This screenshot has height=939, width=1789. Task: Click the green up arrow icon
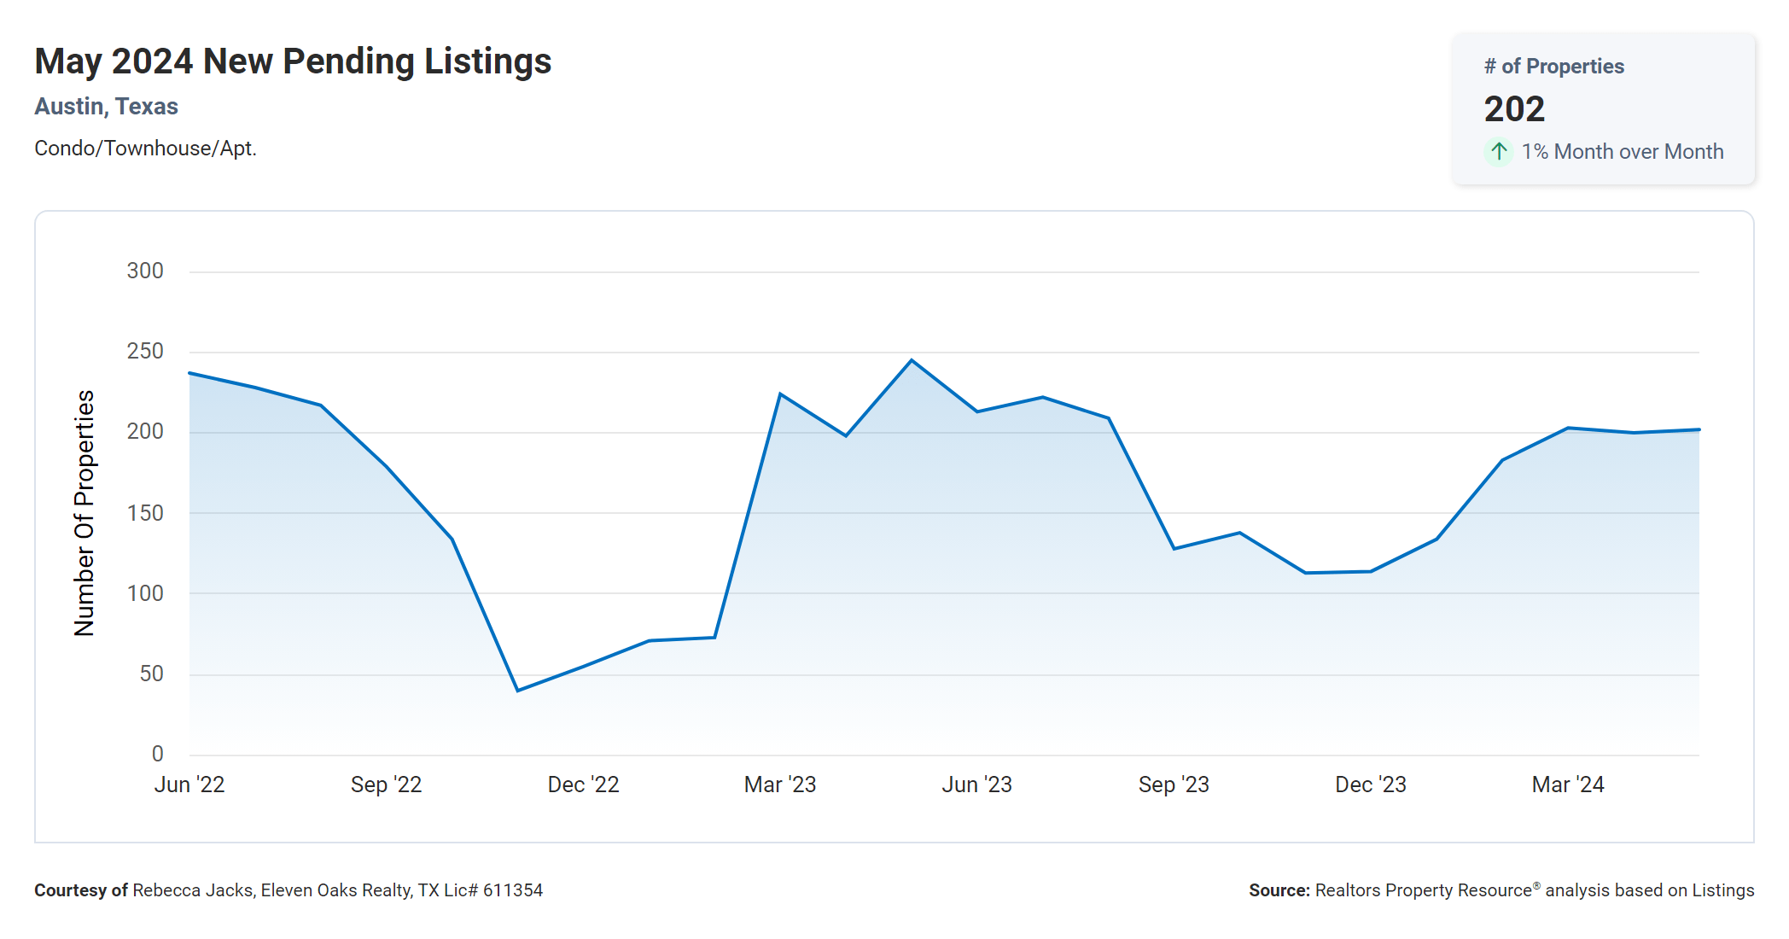coord(1499,152)
